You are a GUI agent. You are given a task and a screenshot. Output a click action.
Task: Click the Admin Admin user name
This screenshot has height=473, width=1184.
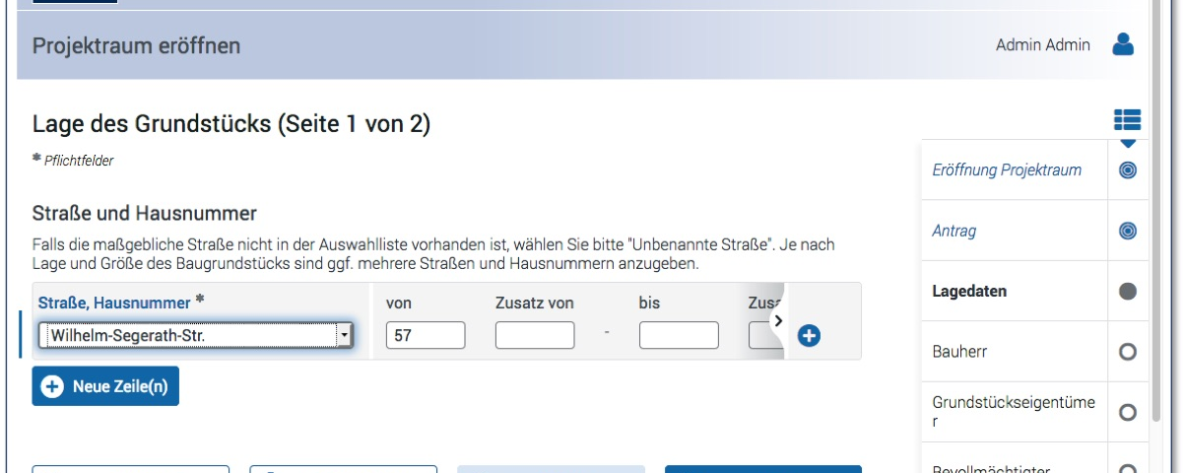pyautogui.click(x=1042, y=45)
